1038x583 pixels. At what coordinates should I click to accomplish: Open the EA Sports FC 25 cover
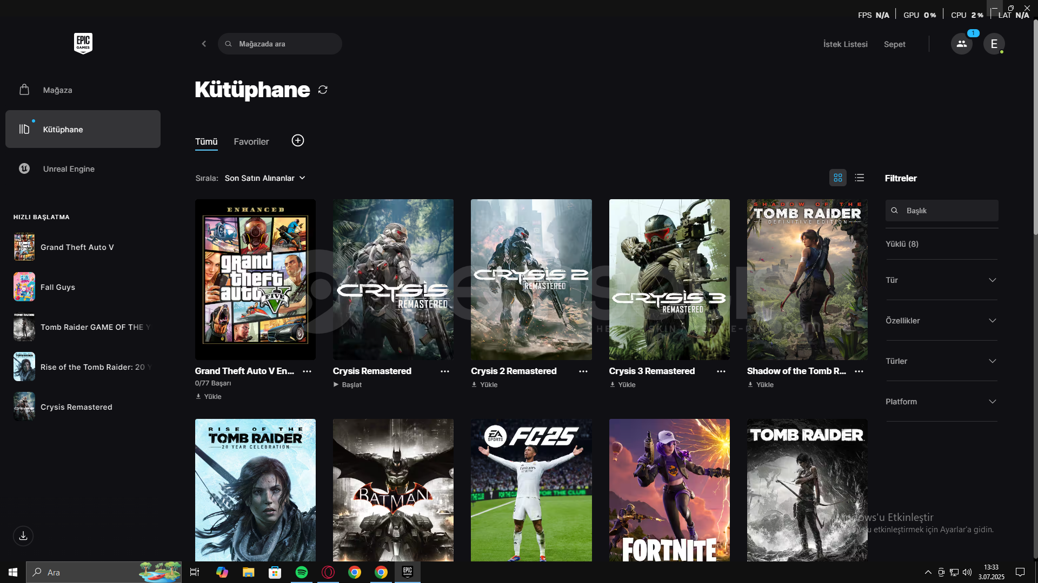(531, 490)
